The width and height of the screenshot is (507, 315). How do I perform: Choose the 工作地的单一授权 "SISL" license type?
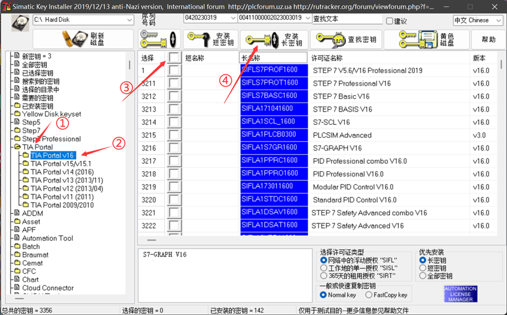[x=324, y=268]
